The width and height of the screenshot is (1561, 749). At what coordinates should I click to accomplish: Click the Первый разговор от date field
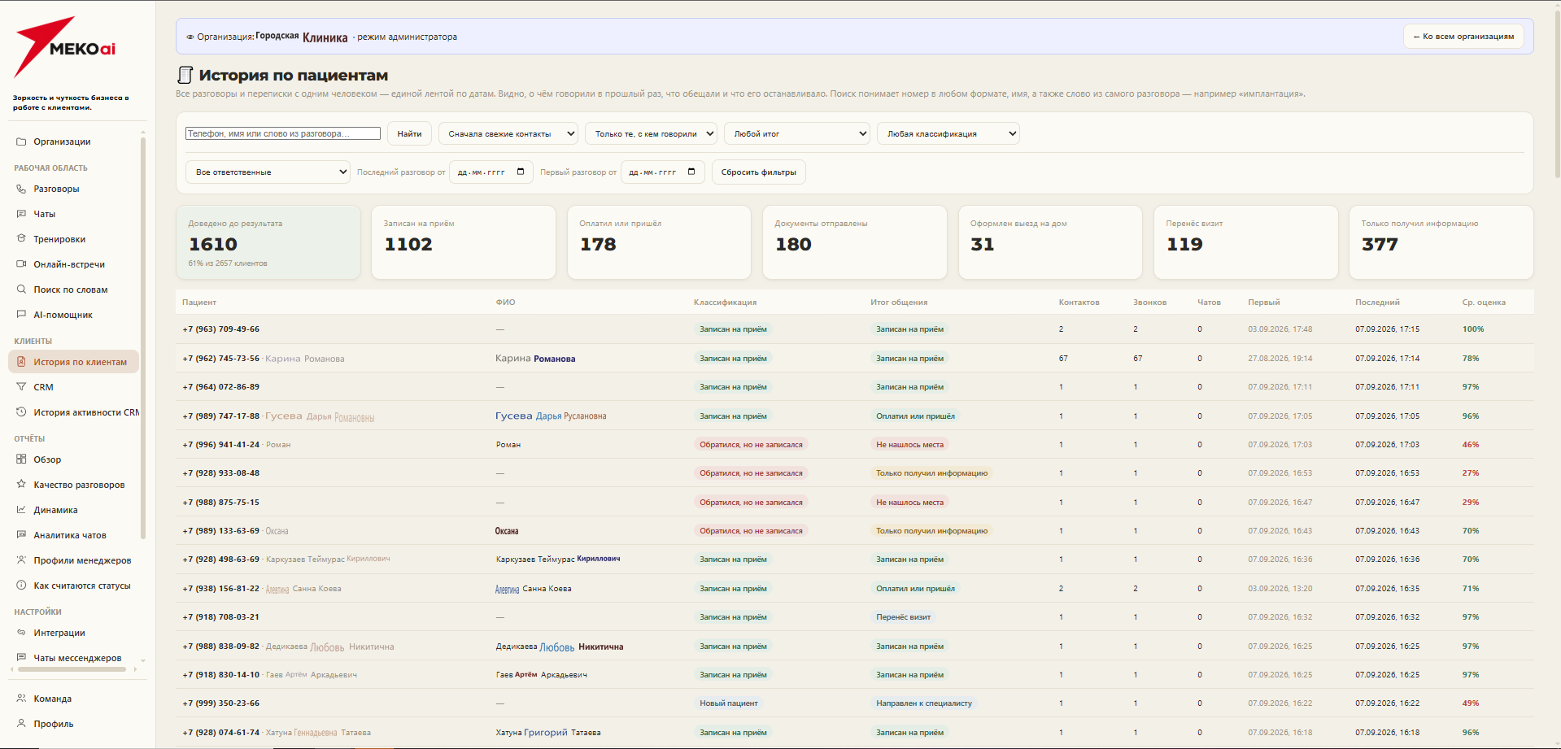[662, 172]
